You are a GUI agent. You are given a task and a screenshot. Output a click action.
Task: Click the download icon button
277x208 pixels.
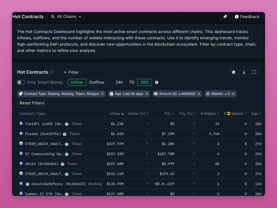(244, 72)
